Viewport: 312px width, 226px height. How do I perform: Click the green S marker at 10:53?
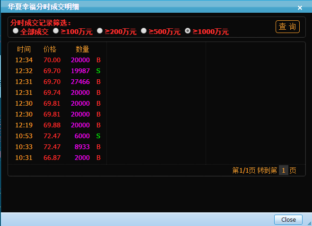(x=98, y=136)
